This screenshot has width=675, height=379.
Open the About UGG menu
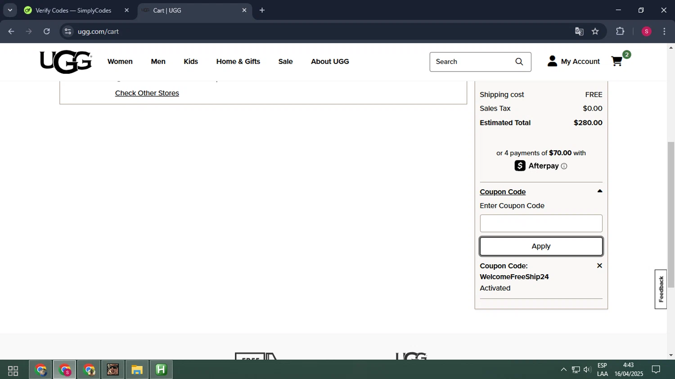pos(330,62)
